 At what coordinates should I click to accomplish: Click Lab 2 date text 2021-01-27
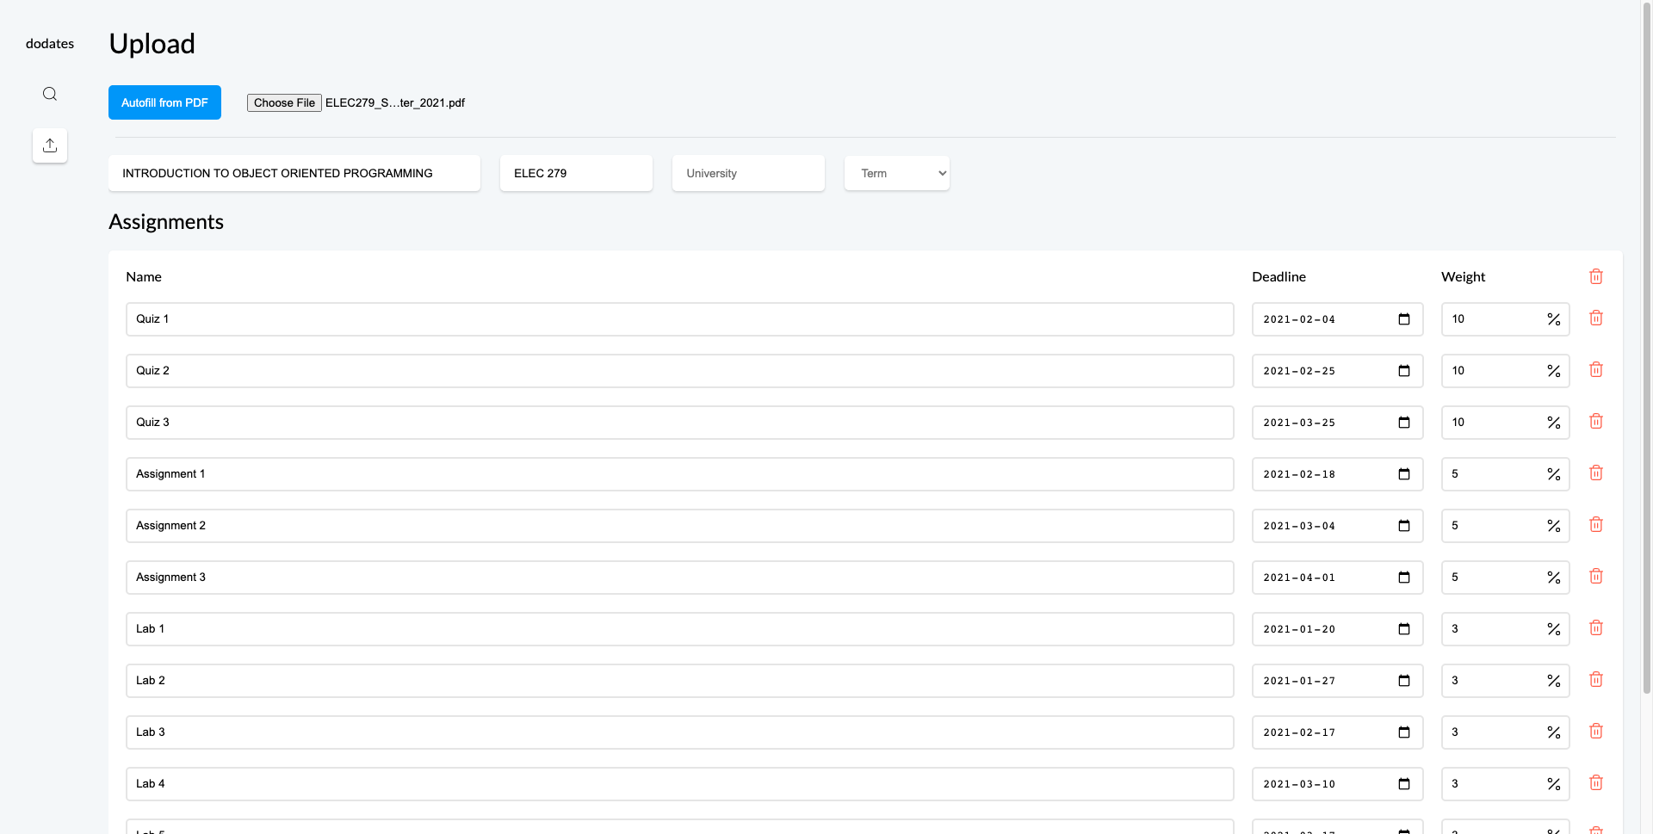[x=1299, y=681]
